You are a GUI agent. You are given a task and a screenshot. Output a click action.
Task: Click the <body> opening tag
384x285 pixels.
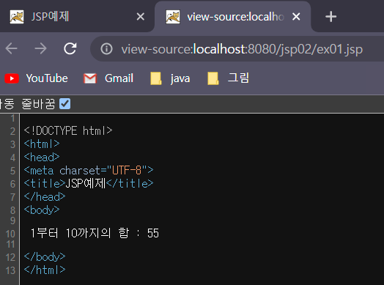(42, 210)
